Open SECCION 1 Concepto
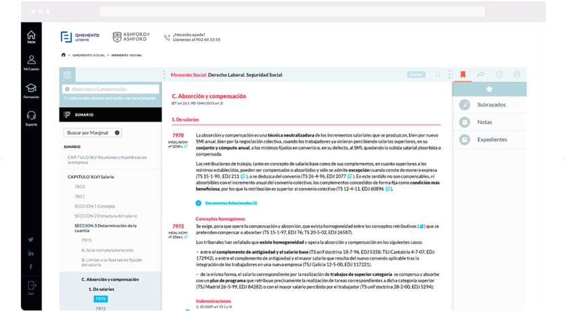Image resolution: width=566 pixels, height=311 pixels. click(x=95, y=206)
